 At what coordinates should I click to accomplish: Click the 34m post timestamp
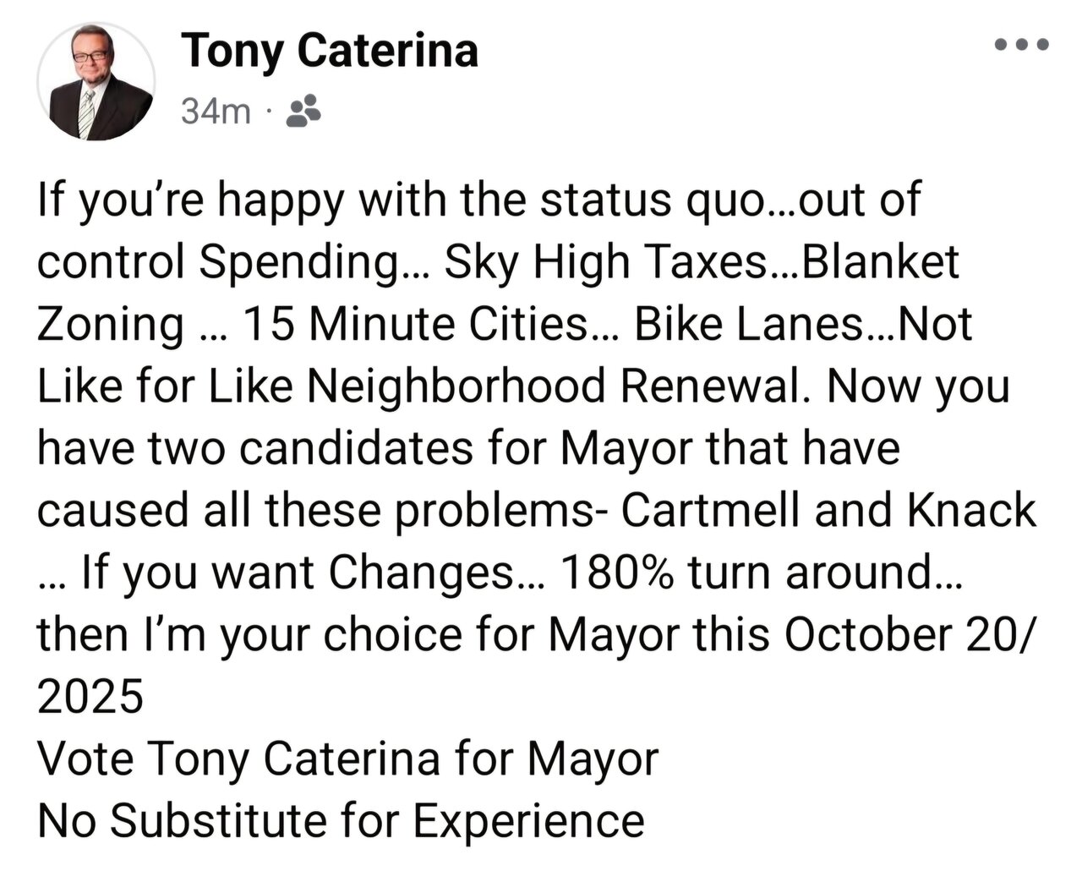point(216,111)
